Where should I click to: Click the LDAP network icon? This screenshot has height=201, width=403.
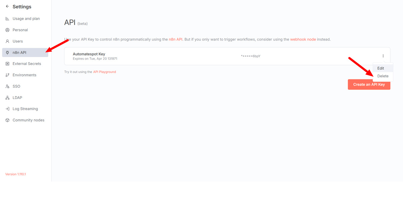pyautogui.click(x=7, y=98)
